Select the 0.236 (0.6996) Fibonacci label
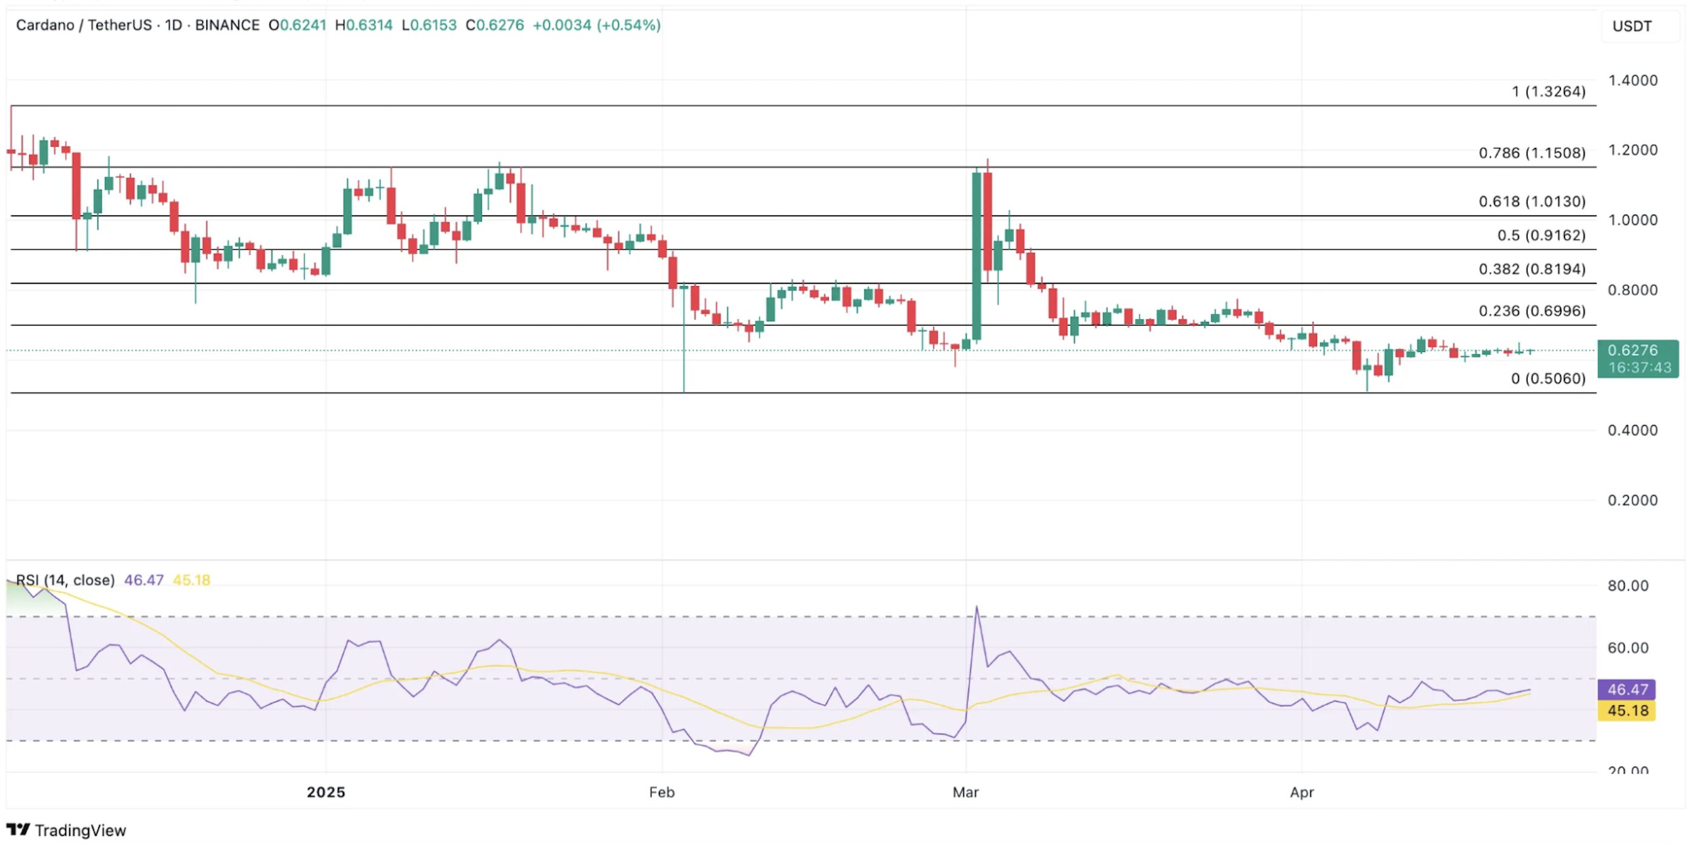Screen dimensions: 1695x843 [1532, 311]
